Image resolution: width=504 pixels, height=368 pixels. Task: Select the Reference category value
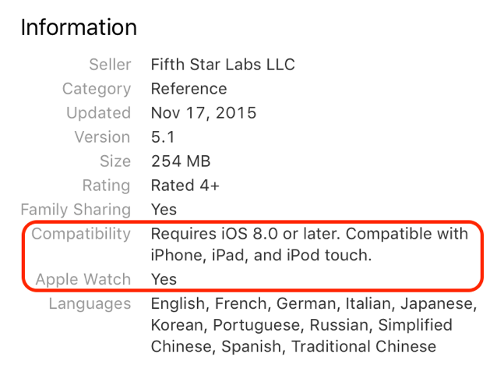coord(189,88)
